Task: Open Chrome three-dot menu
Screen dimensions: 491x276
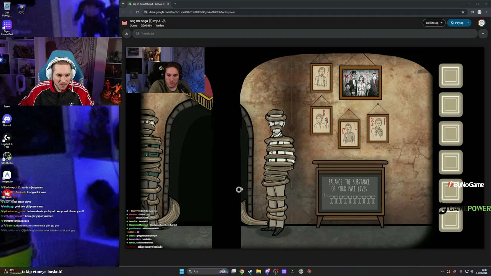Action: pos(486,12)
